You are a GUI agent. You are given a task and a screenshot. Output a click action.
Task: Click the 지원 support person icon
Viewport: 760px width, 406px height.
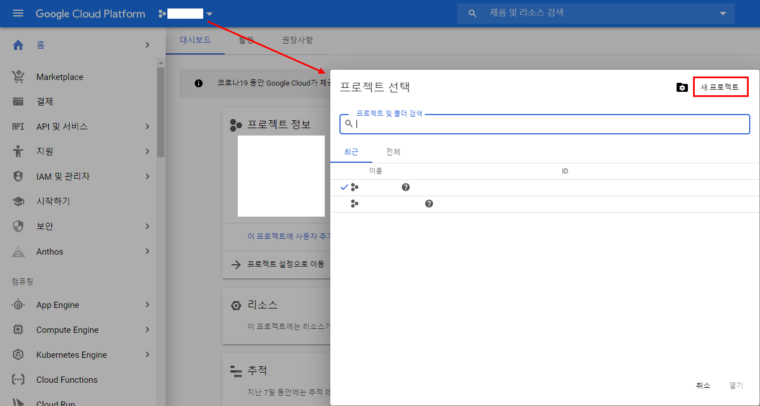click(18, 151)
